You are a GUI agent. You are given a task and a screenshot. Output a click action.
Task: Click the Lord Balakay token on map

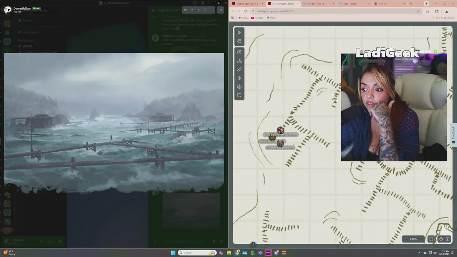(280, 130)
